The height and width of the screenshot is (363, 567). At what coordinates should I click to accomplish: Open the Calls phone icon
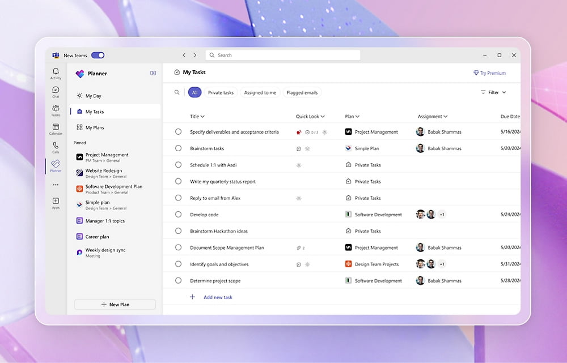pos(56,147)
